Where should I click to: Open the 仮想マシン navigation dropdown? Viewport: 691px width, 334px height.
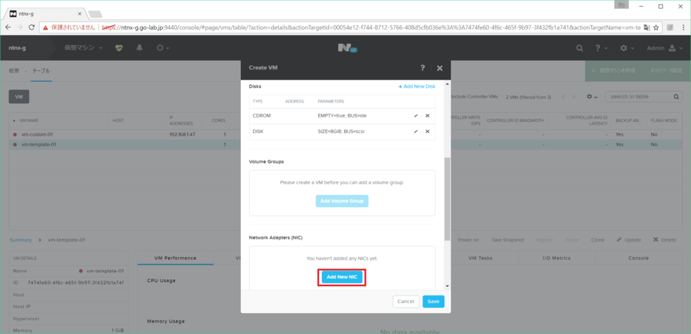tap(84, 48)
